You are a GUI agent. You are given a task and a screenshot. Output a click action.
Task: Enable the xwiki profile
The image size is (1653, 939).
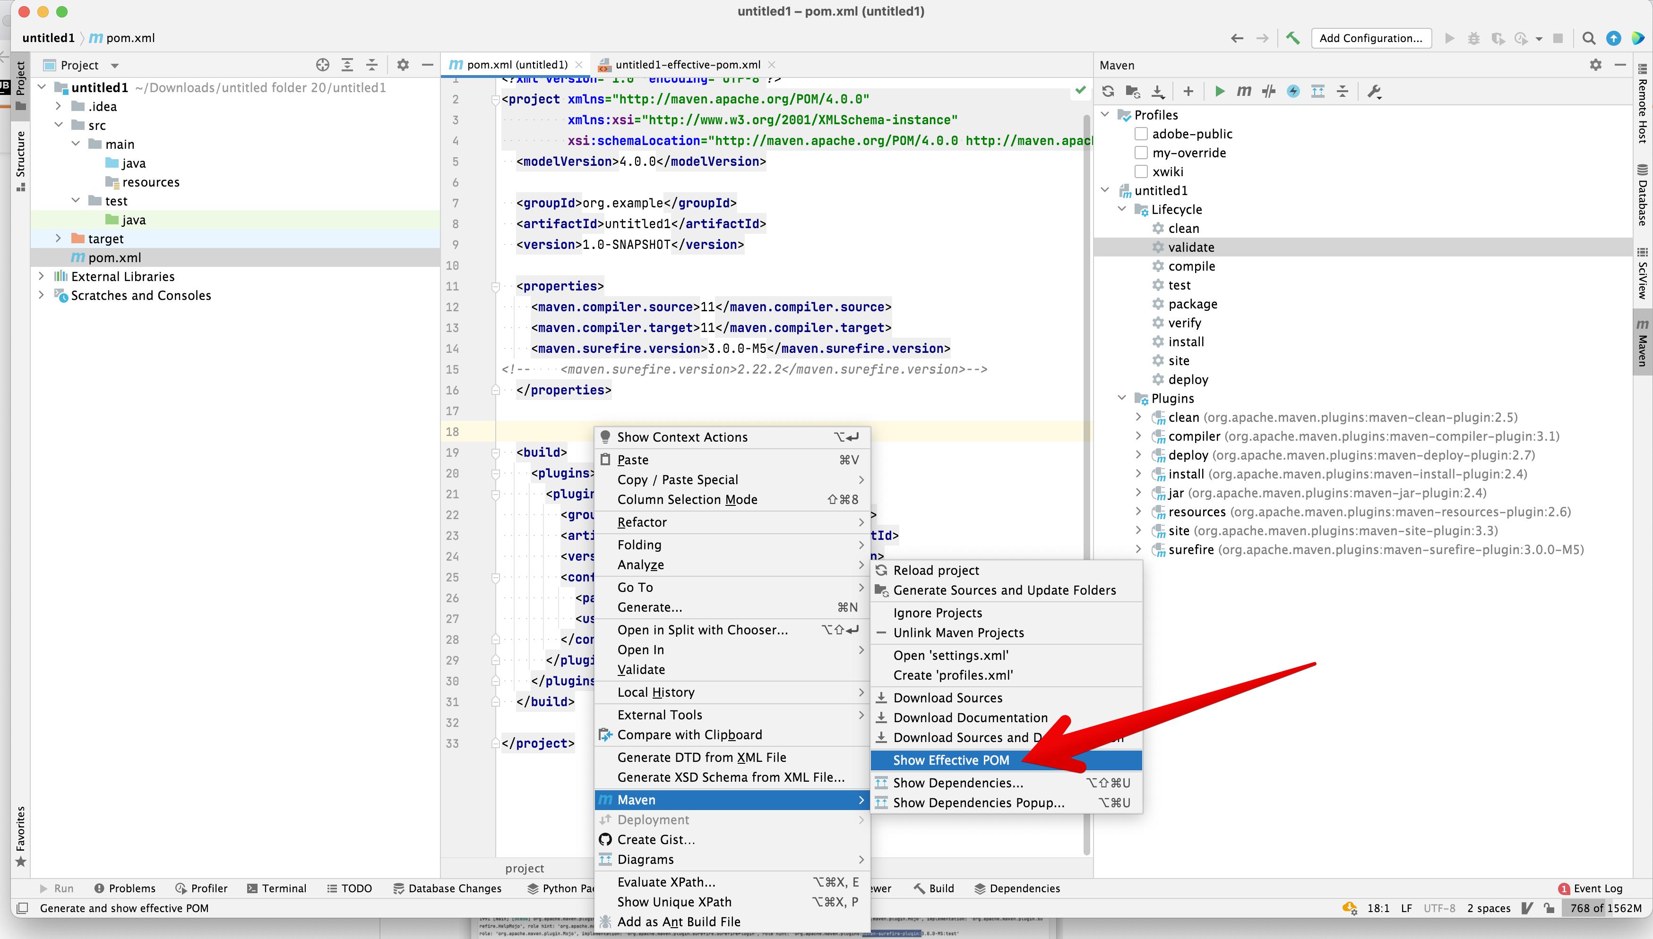(1141, 171)
